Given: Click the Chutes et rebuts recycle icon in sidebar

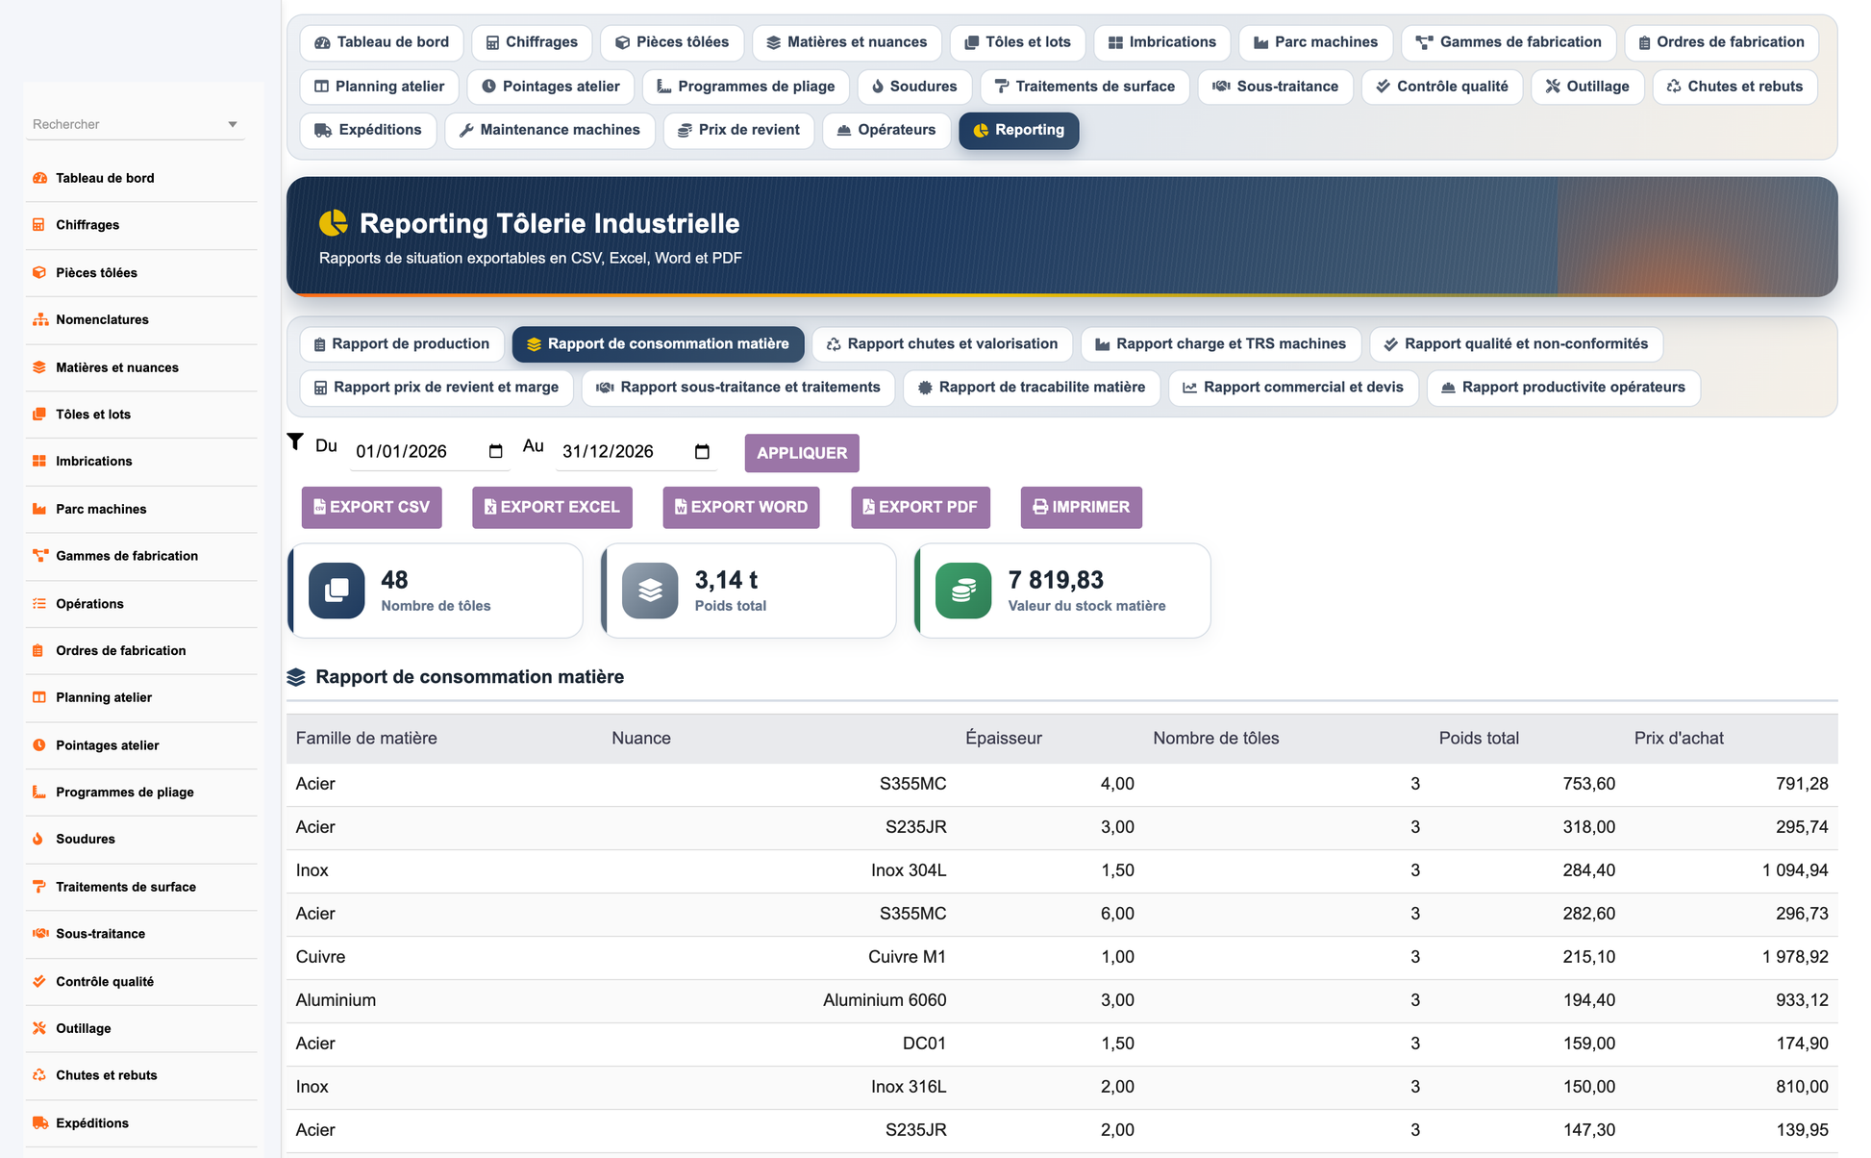Looking at the screenshot, I should click(x=39, y=1075).
